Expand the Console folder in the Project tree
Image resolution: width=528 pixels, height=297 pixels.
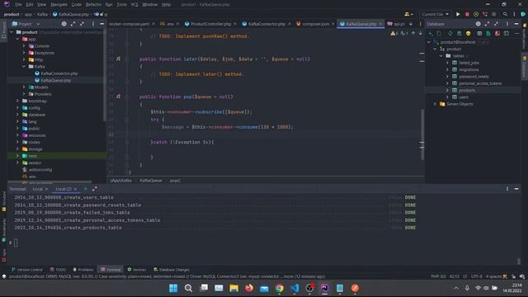(24, 46)
